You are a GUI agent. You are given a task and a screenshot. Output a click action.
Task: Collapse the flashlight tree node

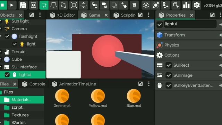[x=1, y=36]
